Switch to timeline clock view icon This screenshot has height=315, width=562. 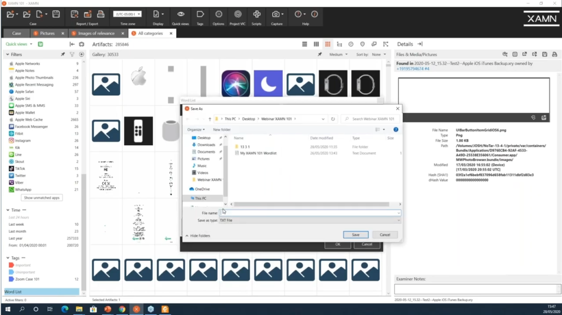pos(351,44)
